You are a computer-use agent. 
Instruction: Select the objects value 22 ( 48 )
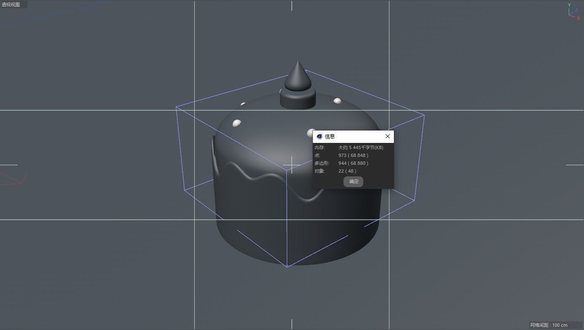[347, 171]
